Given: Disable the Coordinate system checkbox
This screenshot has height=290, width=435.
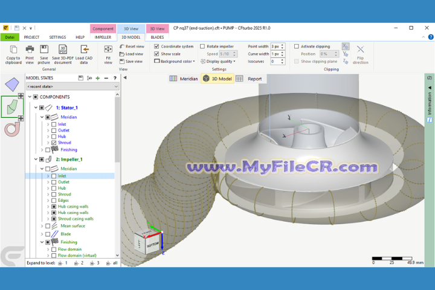Looking at the screenshot, I should tap(157, 47).
